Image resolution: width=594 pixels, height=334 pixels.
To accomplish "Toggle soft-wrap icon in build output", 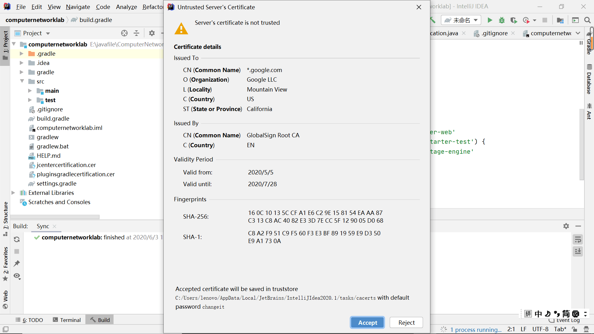I will (x=578, y=239).
